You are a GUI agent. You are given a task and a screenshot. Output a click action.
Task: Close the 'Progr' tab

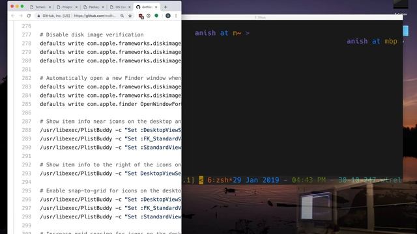[76, 7]
